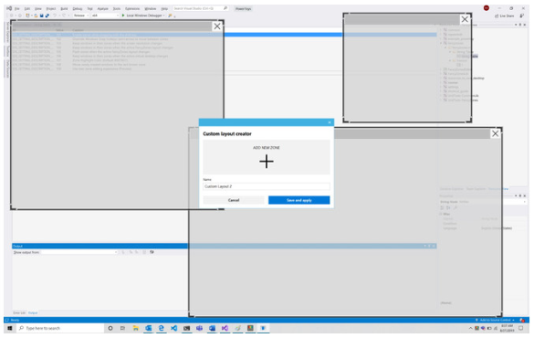This screenshot has height=338, width=534.
Task: Select the common project in Solution Explorer
Action: tap(454, 30)
